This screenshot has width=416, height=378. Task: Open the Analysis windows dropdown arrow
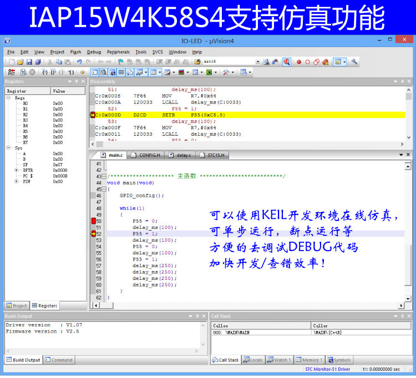click(188, 73)
